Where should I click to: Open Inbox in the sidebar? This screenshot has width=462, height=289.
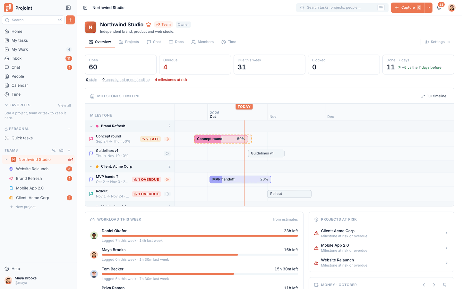pyautogui.click(x=38, y=58)
